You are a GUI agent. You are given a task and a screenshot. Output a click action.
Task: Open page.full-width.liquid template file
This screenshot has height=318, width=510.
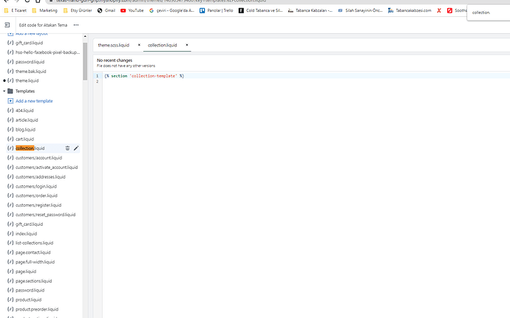coord(35,262)
